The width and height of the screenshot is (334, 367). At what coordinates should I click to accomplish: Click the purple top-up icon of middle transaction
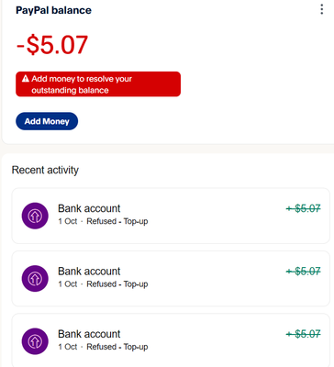[x=35, y=279]
